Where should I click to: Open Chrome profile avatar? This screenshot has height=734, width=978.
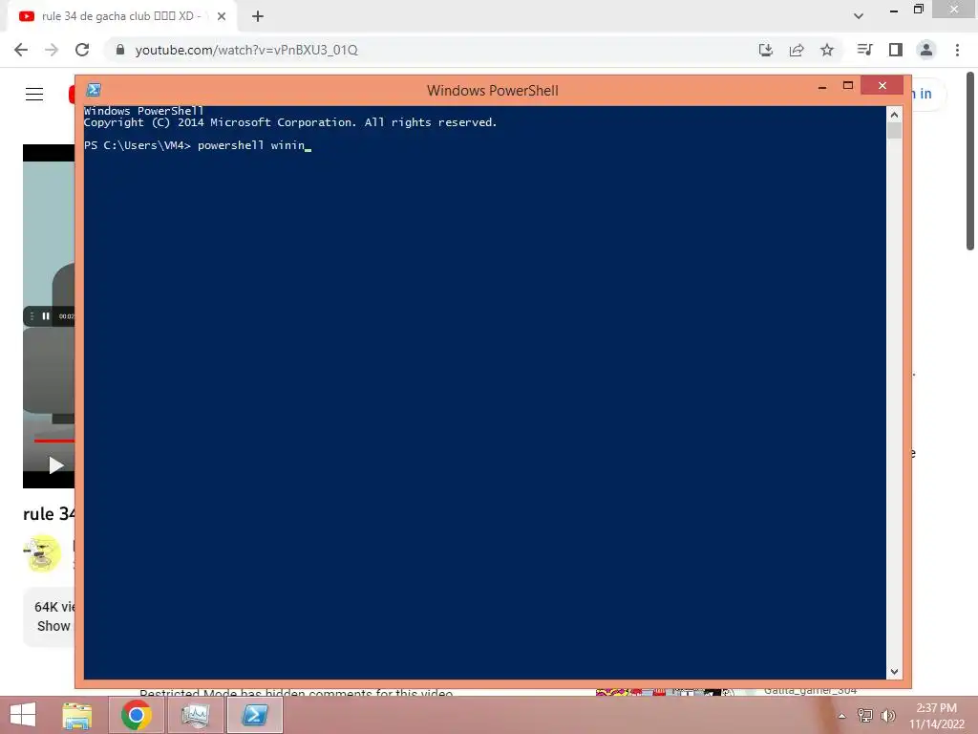coord(926,50)
